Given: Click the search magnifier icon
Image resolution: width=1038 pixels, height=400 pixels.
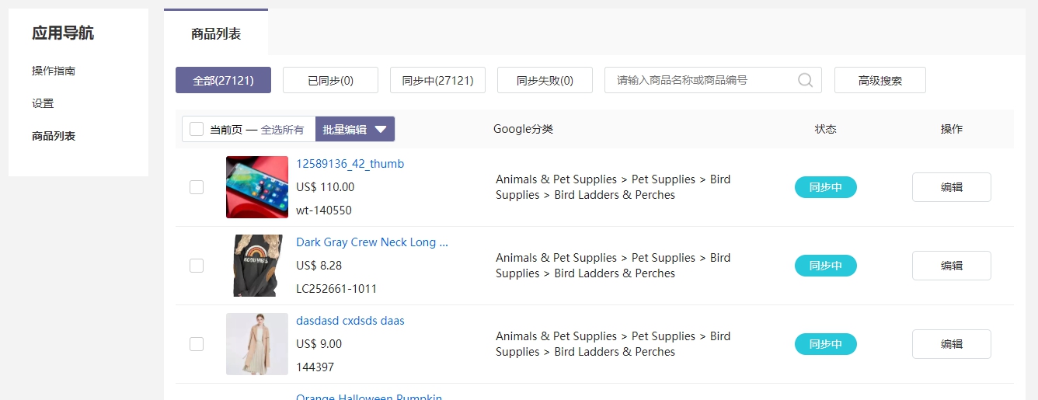Looking at the screenshot, I should coord(806,80).
